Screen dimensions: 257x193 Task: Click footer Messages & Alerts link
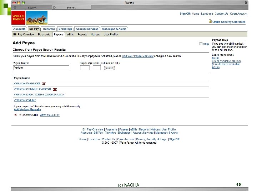(x=167, y=133)
